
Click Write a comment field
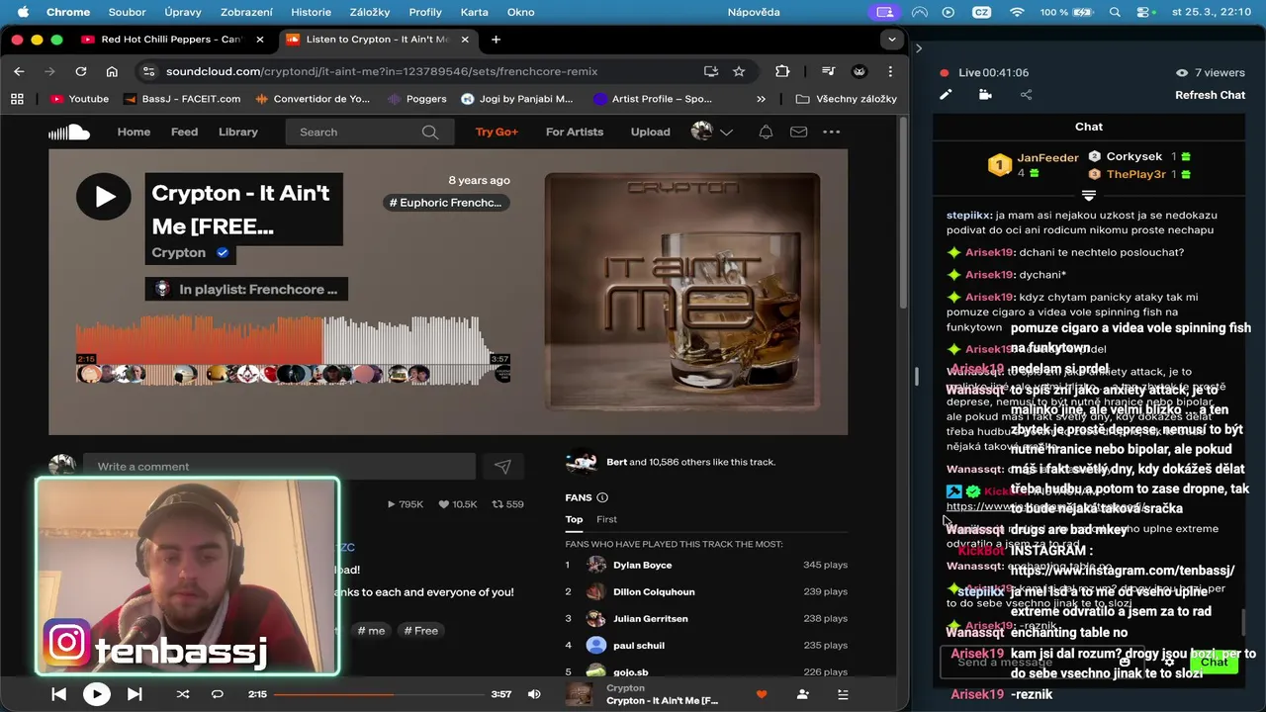[279, 466]
